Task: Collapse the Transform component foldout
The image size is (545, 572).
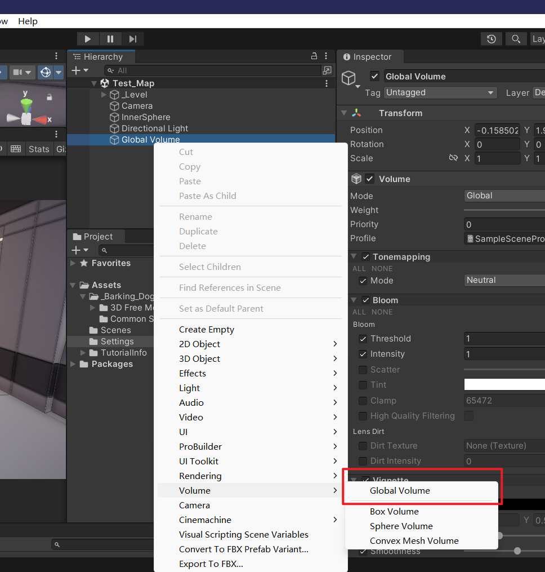Action: [344, 113]
